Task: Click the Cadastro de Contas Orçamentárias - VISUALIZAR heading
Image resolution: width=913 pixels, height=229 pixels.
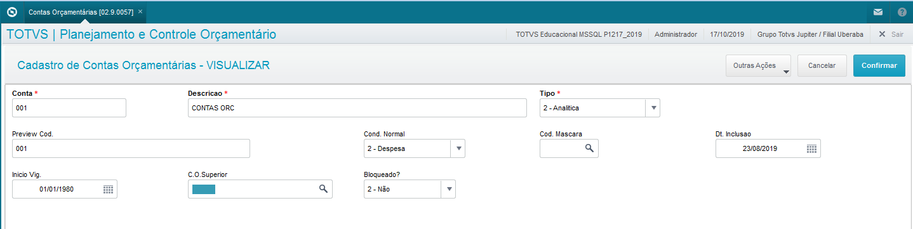Action: pyautogui.click(x=143, y=65)
